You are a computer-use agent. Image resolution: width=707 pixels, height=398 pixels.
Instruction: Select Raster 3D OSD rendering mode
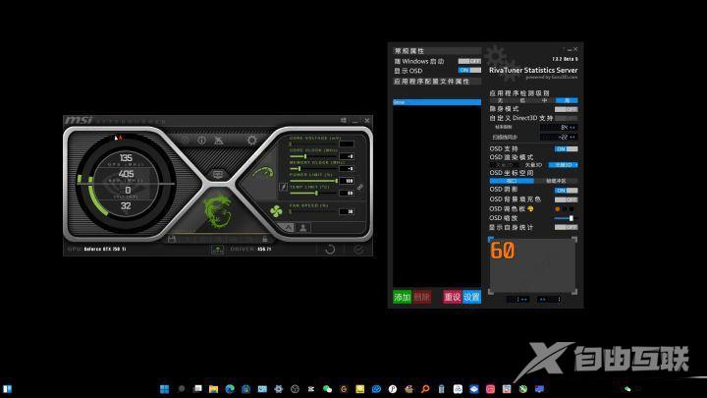(564, 165)
